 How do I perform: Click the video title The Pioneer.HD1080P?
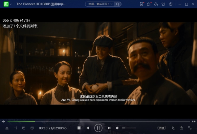tap(41, 4)
